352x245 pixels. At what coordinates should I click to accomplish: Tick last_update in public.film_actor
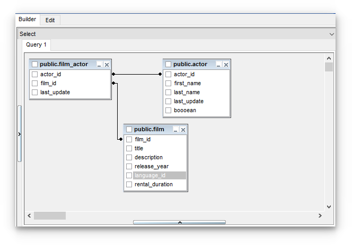34,93
